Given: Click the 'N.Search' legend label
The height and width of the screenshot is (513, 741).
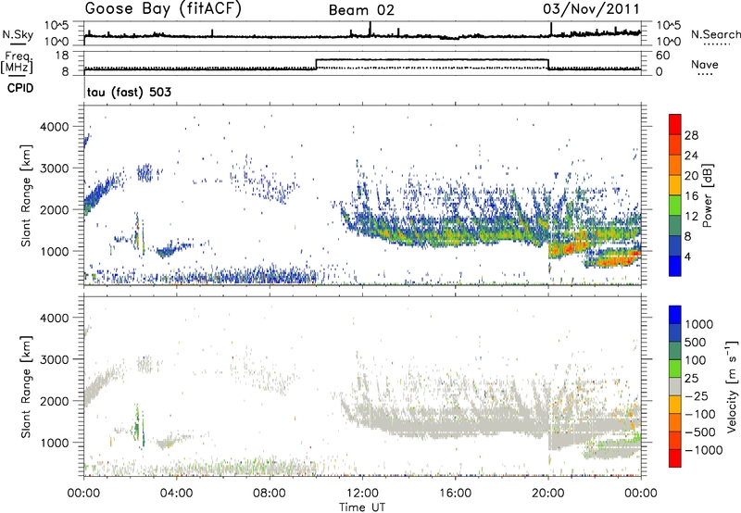Looking at the screenshot, I should coord(715,34).
